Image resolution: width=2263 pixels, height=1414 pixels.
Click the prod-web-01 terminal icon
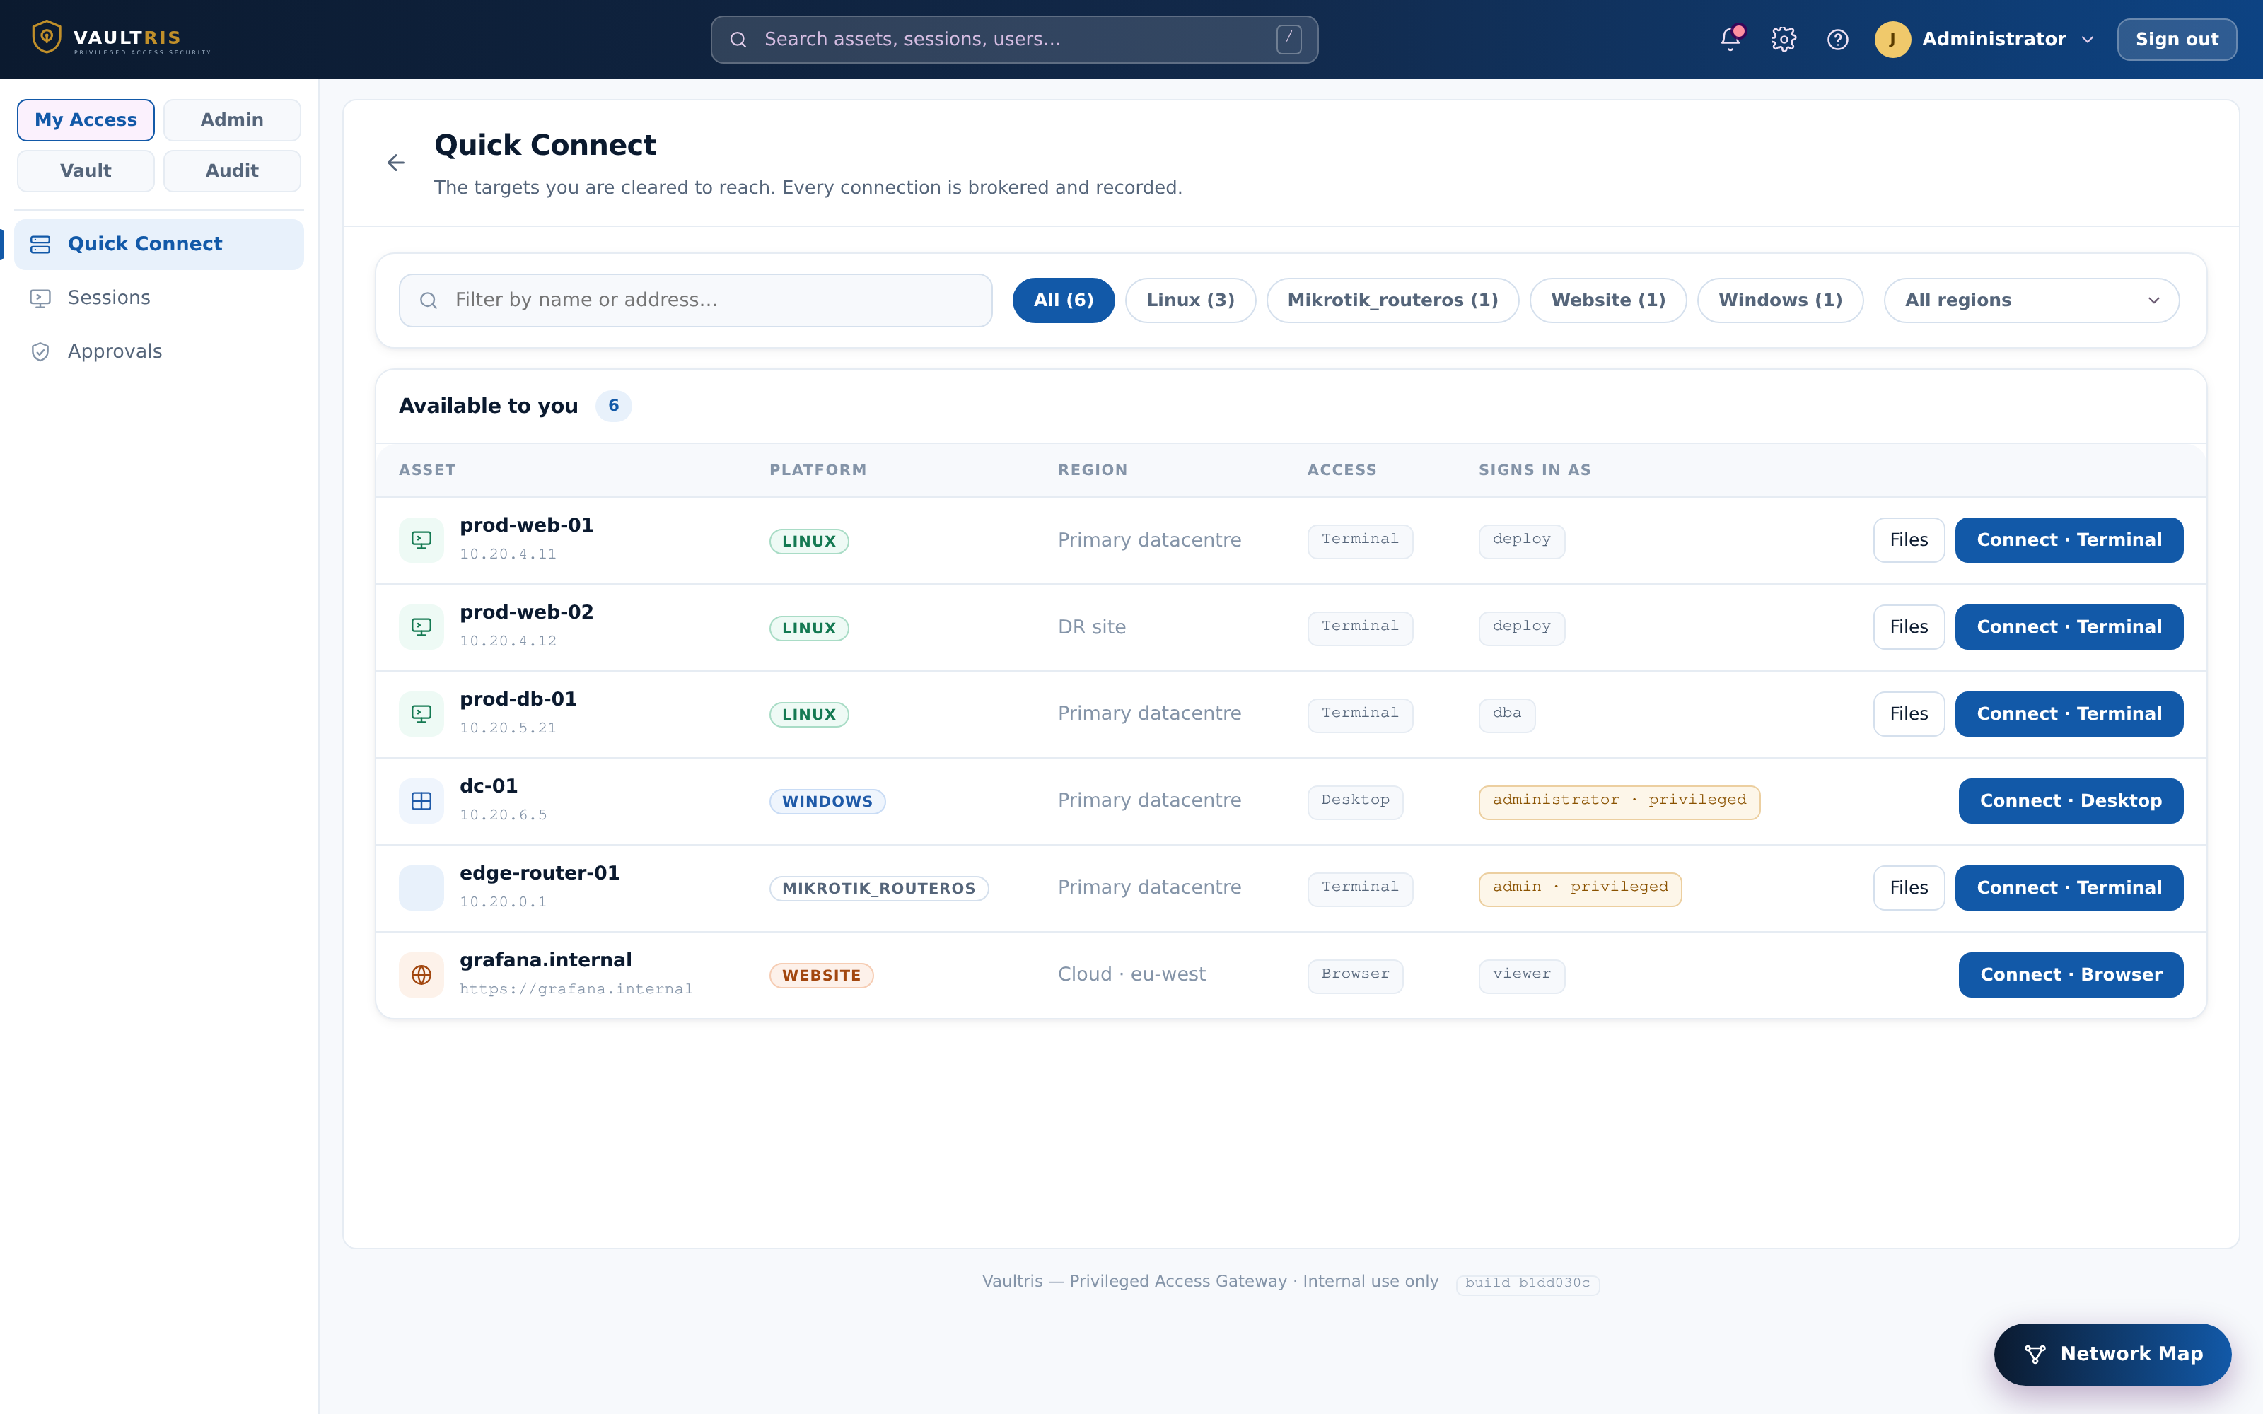coord(421,541)
